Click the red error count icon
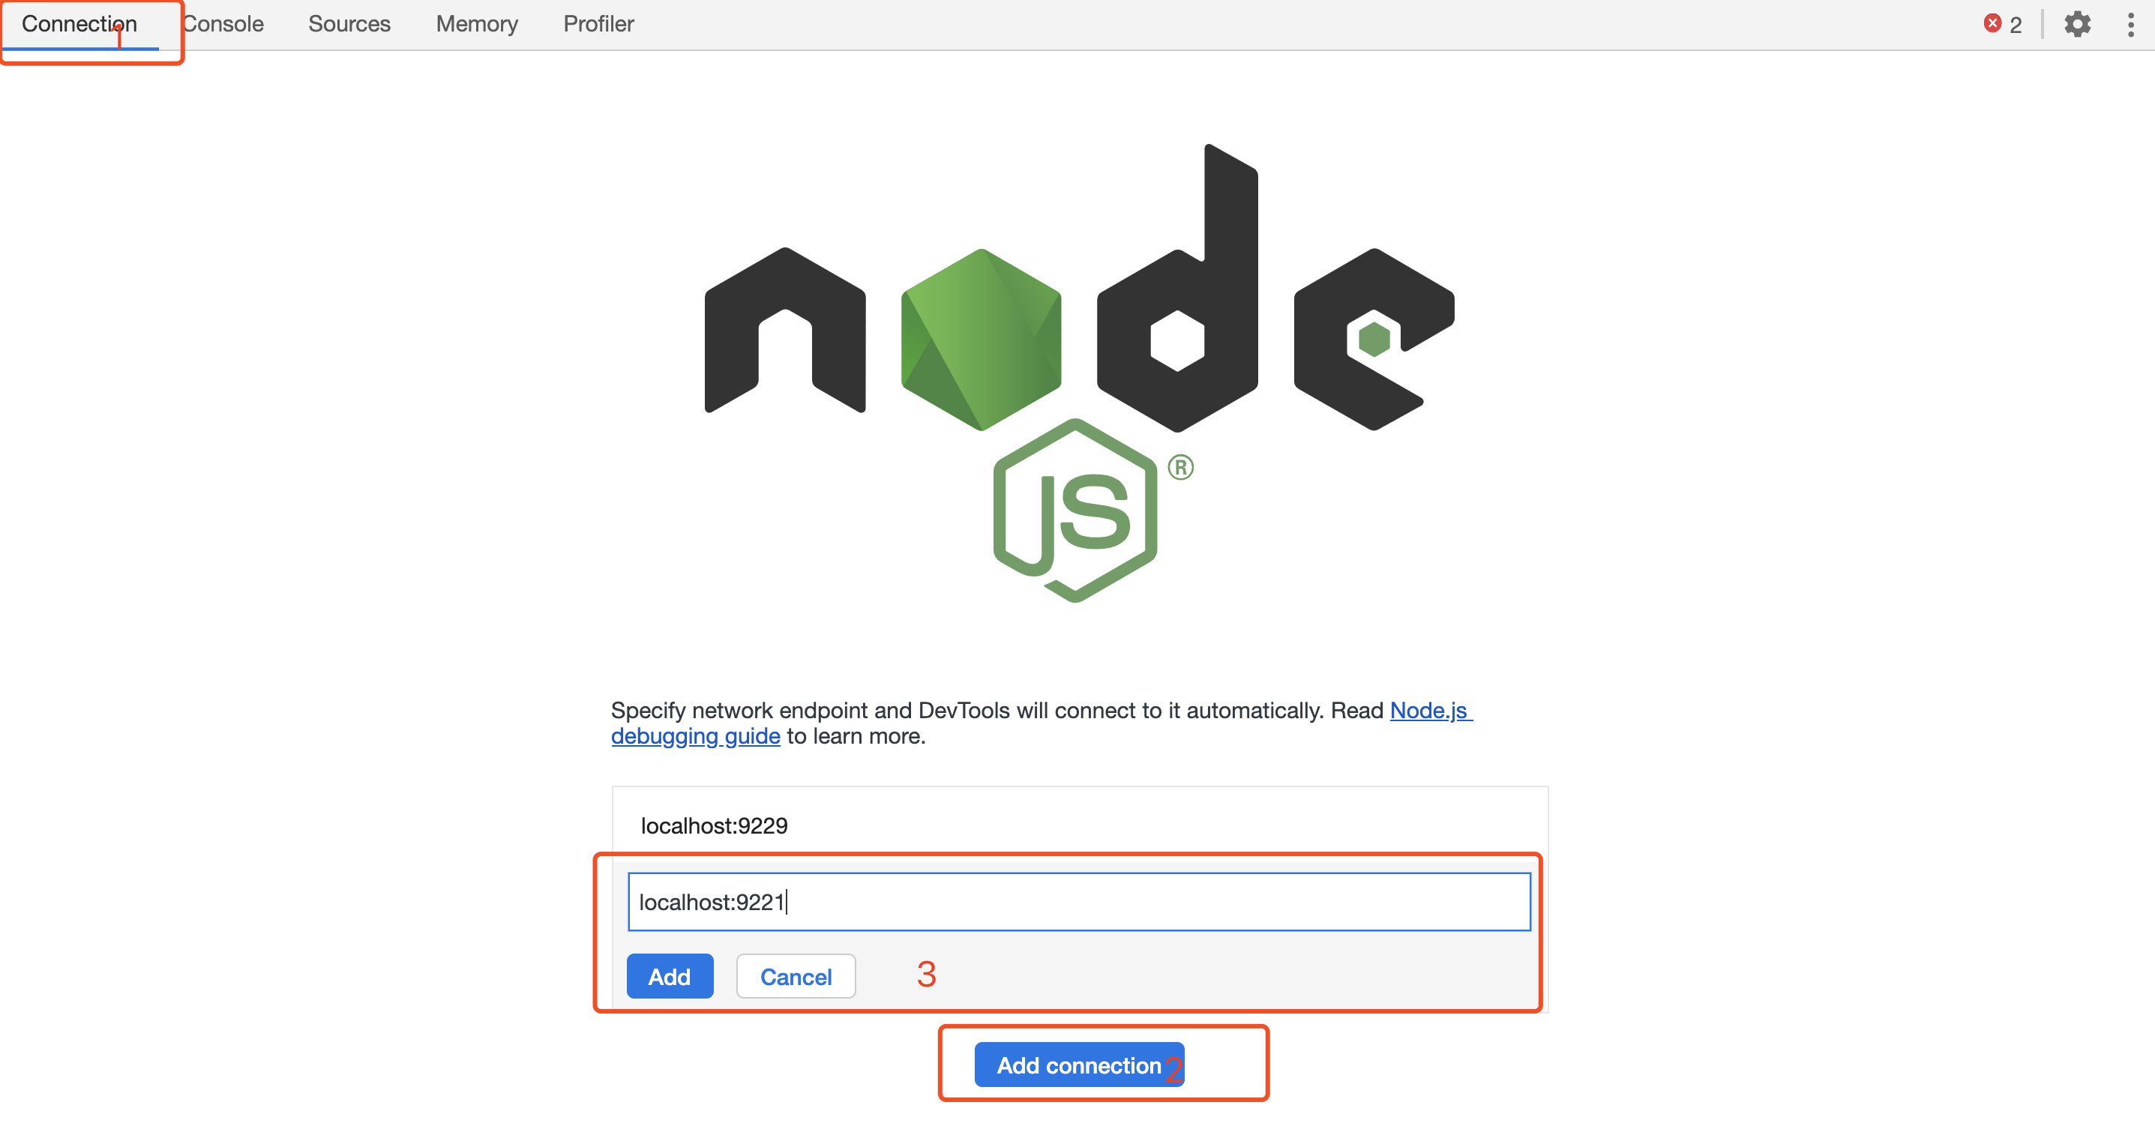This screenshot has width=2155, height=1135. [1993, 23]
